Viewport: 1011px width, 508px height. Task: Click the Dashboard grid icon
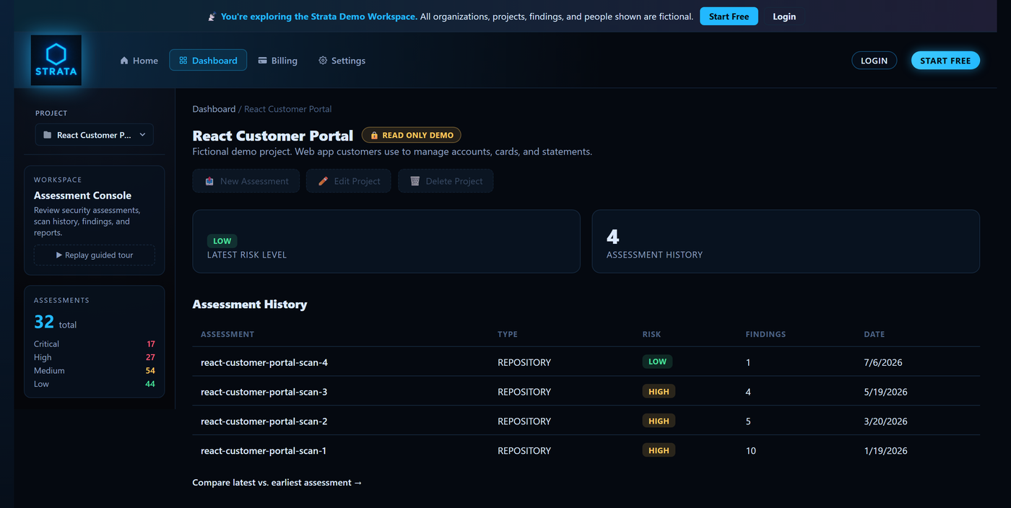point(183,61)
